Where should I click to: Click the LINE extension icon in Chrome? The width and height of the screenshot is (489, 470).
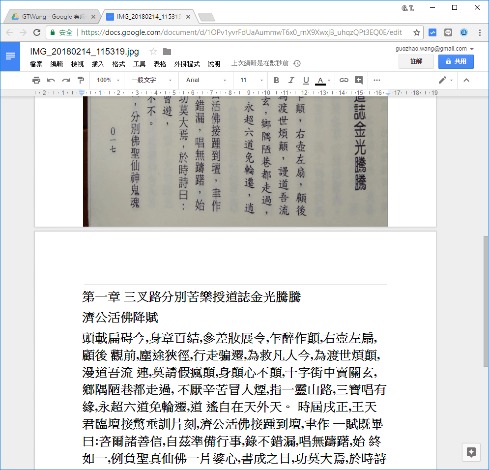click(x=448, y=32)
